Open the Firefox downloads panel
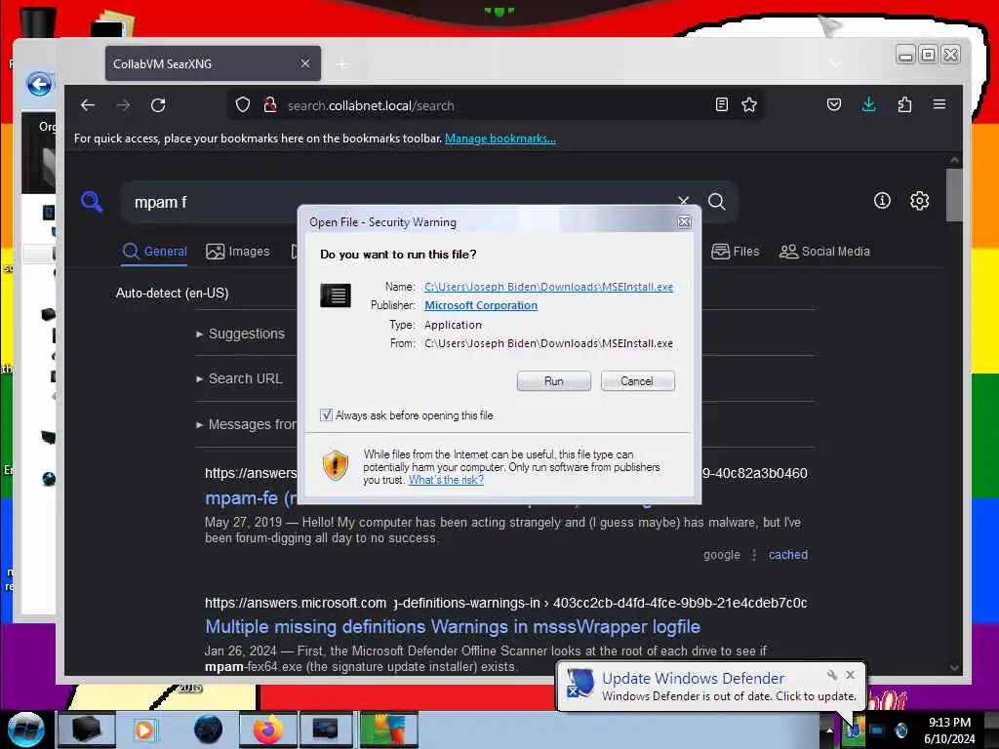The height and width of the screenshot is (749, 999). pyautogui.click(x=868, y=105)
